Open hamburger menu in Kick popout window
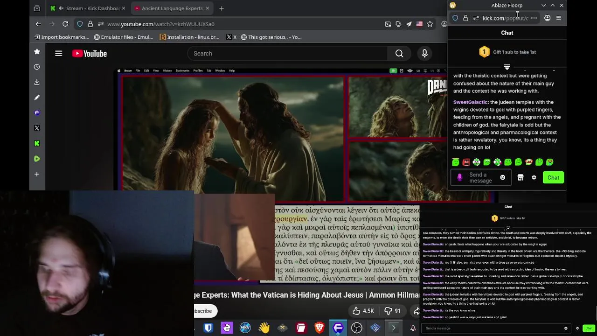This screenshot has width=597, height=336. click(559, 18)
